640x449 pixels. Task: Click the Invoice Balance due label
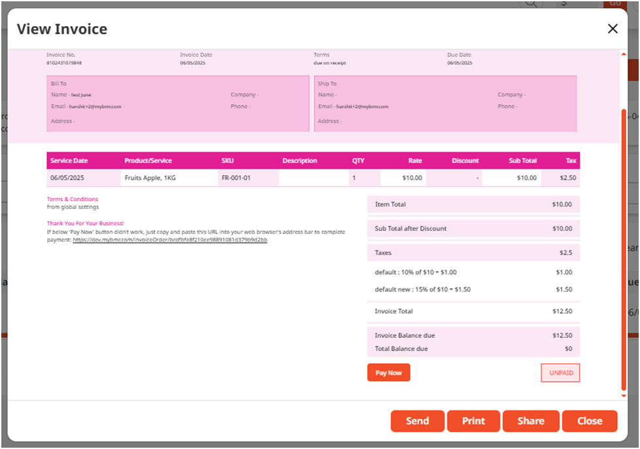point(405,335)
